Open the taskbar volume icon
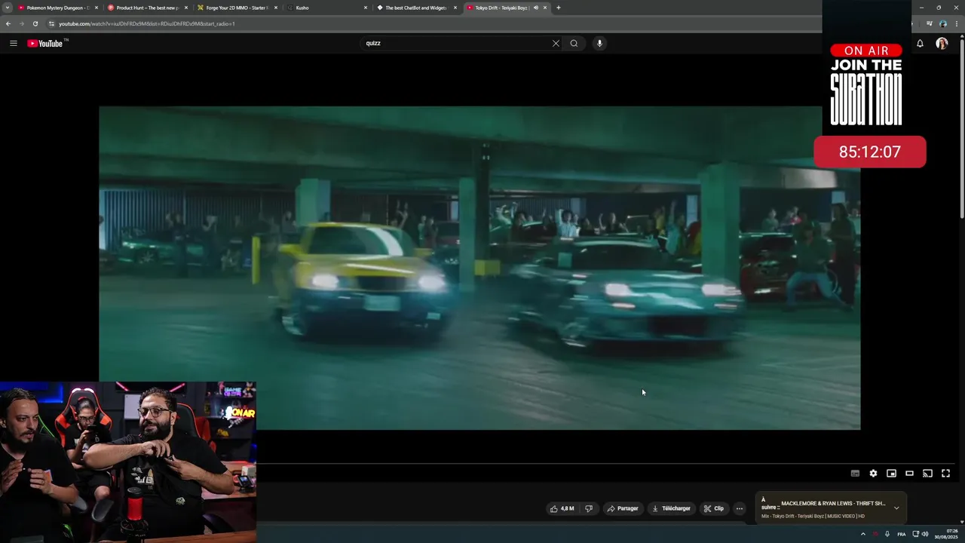Screen dimensions: 965x543 point(925,534)
